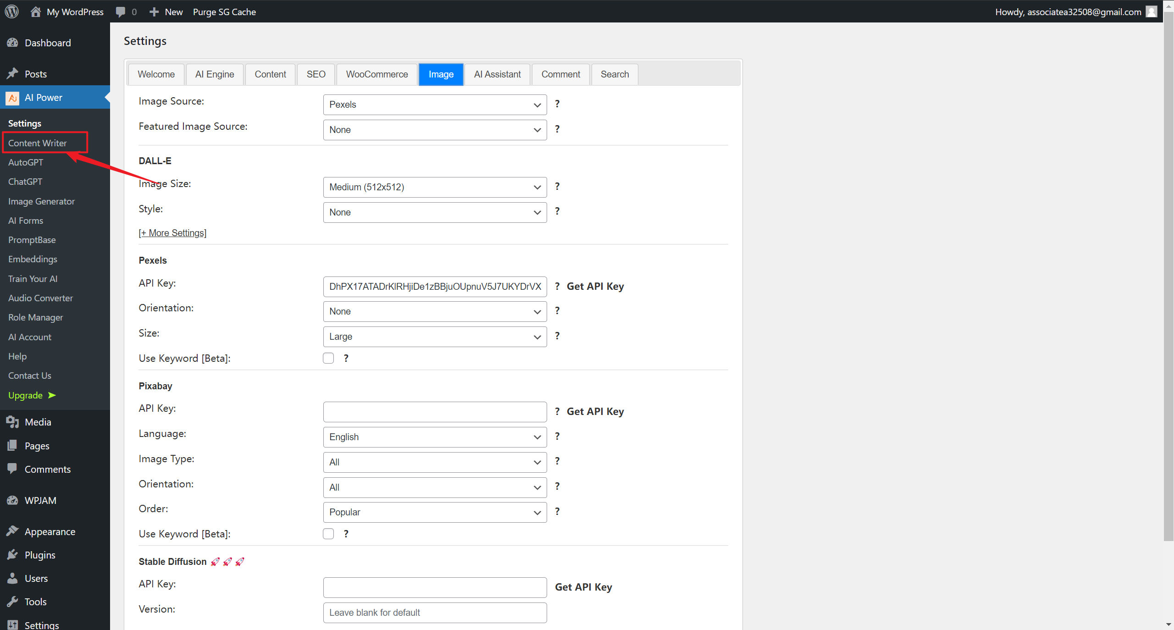This screenshot has height=630, width=1174.
Task: Open the Image Source dropdown
Action: (435, 105)
